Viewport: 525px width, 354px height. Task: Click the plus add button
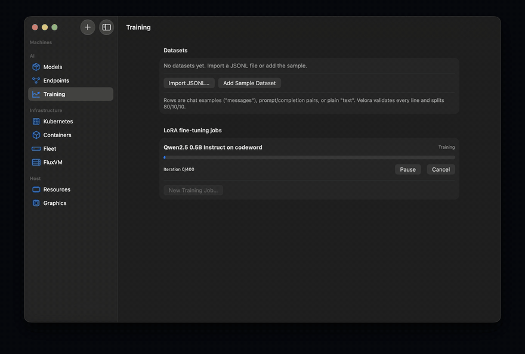(87, 27)
